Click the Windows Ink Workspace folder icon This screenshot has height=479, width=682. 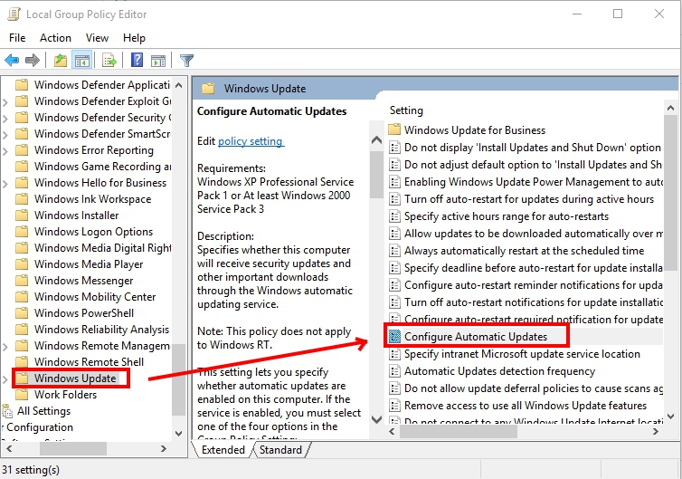coord(22,199)
